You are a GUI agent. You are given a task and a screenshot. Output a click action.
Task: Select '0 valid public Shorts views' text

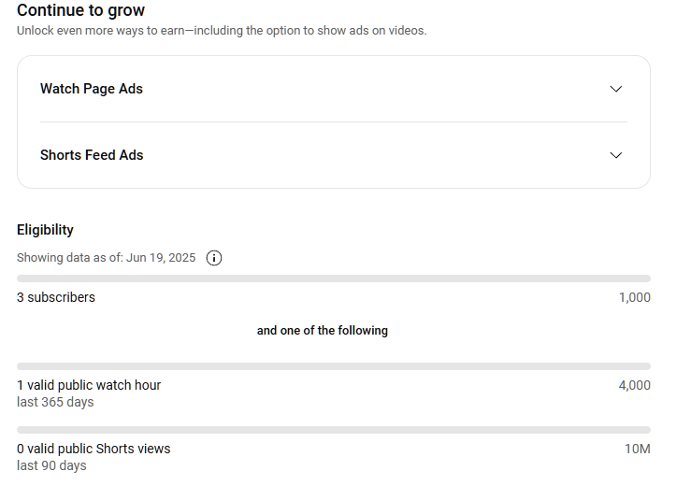pyautogui.click(x=93, y=449)
